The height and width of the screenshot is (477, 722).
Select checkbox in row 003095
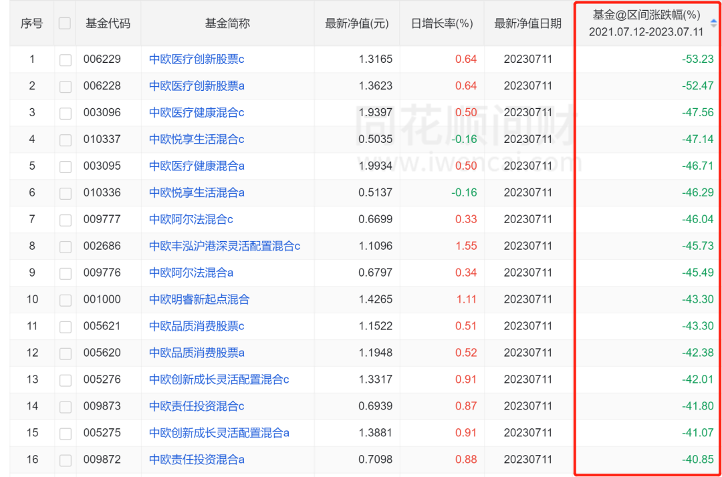(66, 166)
